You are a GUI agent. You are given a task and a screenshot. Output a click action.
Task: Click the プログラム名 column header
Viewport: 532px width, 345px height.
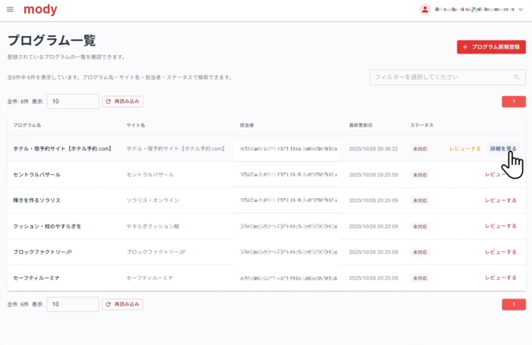click(27, 125)
